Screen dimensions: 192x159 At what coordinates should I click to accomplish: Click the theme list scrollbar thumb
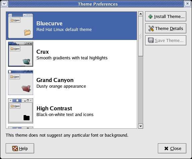coord(140,36)
